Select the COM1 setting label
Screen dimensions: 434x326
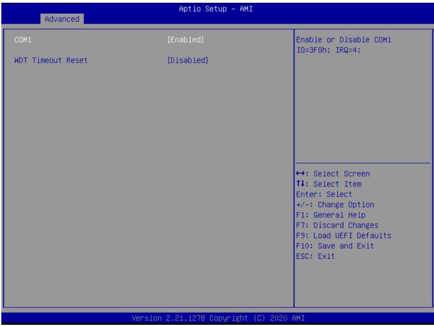click(x=23, y=40)
